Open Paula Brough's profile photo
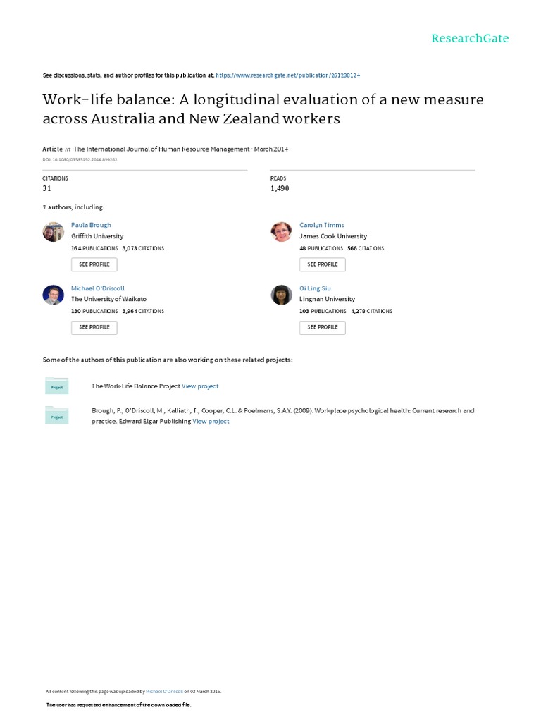Screen dimensions: 541x722 [x=54, y=232]
